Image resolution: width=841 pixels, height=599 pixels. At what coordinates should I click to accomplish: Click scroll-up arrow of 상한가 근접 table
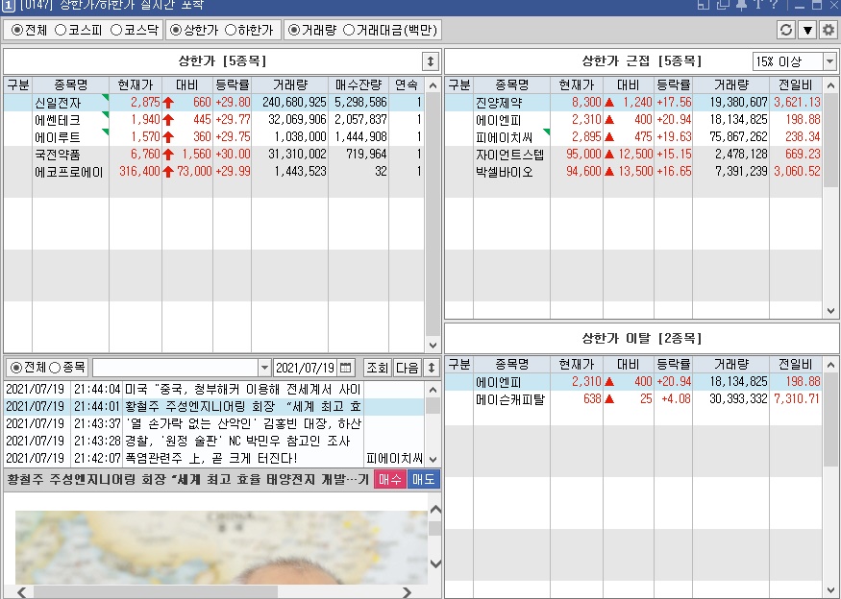coord(830,85)
